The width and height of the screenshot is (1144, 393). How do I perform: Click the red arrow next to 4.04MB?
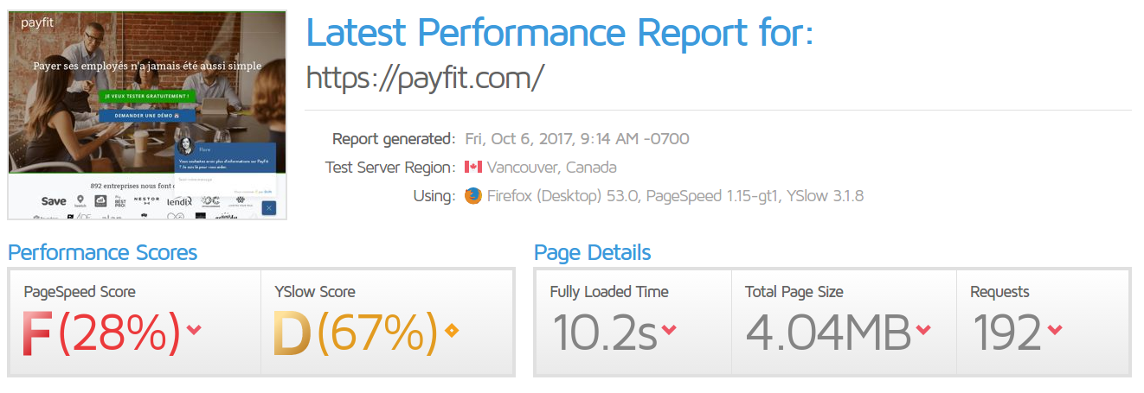tap(923, 330)
